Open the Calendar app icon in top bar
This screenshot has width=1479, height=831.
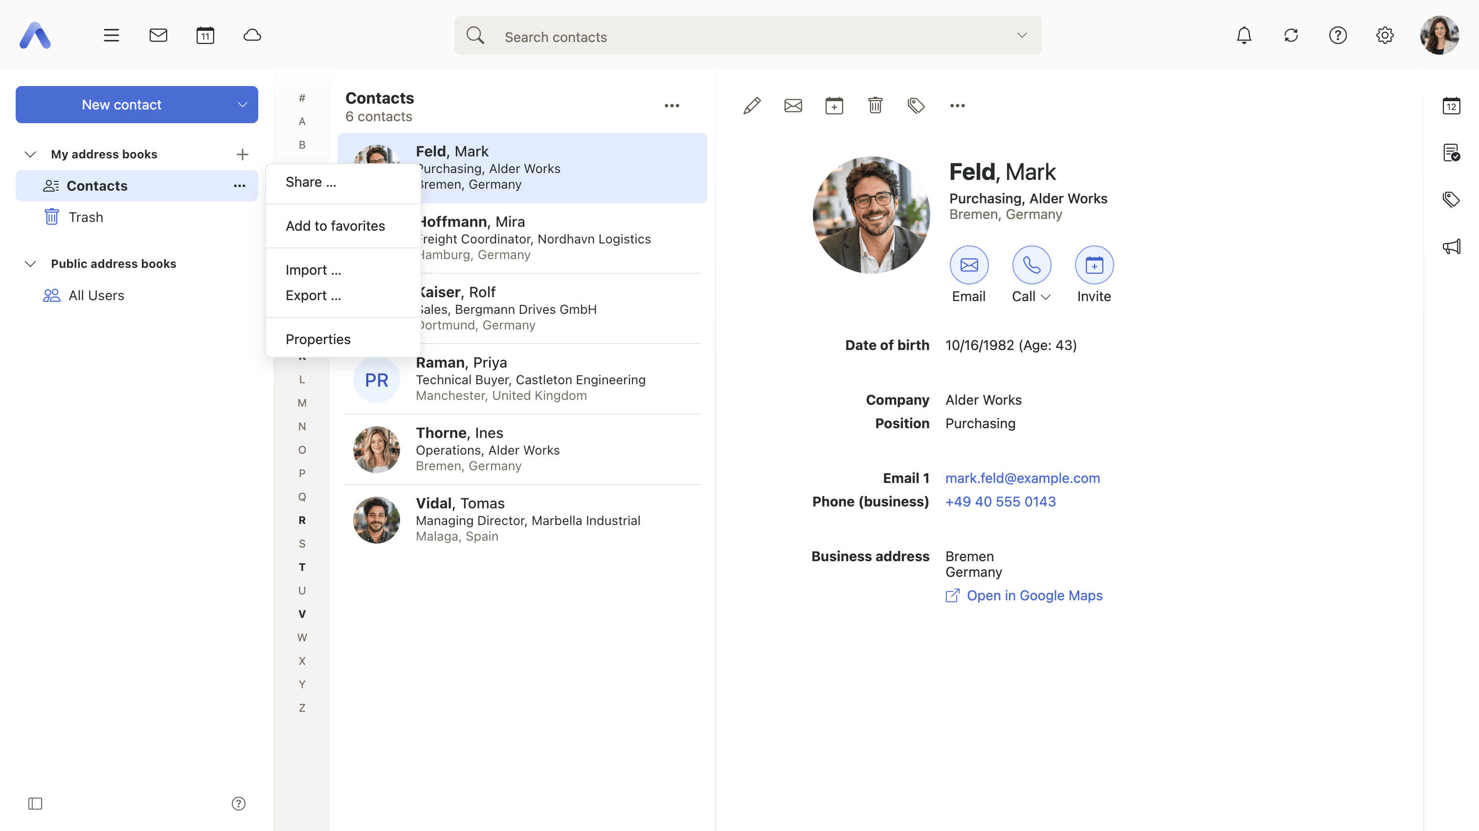click(x=205, y=36)
